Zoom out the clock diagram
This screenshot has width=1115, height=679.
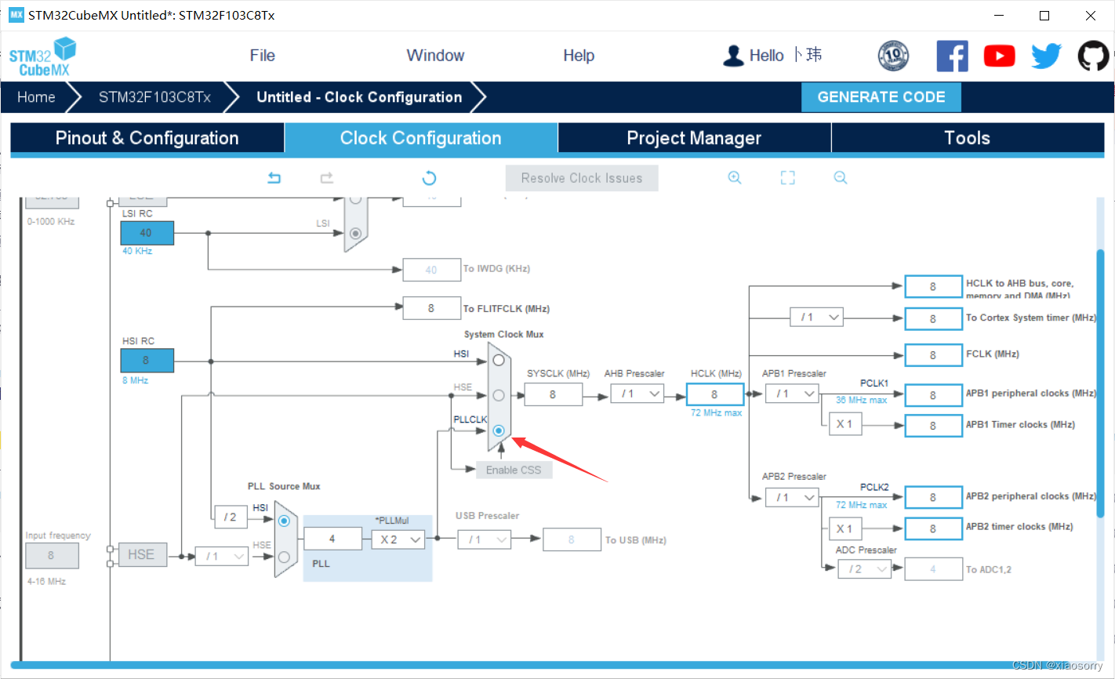[x=841, y=178]
